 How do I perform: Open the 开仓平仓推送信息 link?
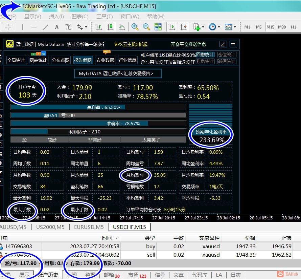coord(188,44)
